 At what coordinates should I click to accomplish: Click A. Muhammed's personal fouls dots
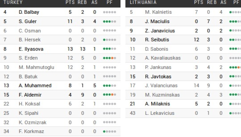click(110, 86)
